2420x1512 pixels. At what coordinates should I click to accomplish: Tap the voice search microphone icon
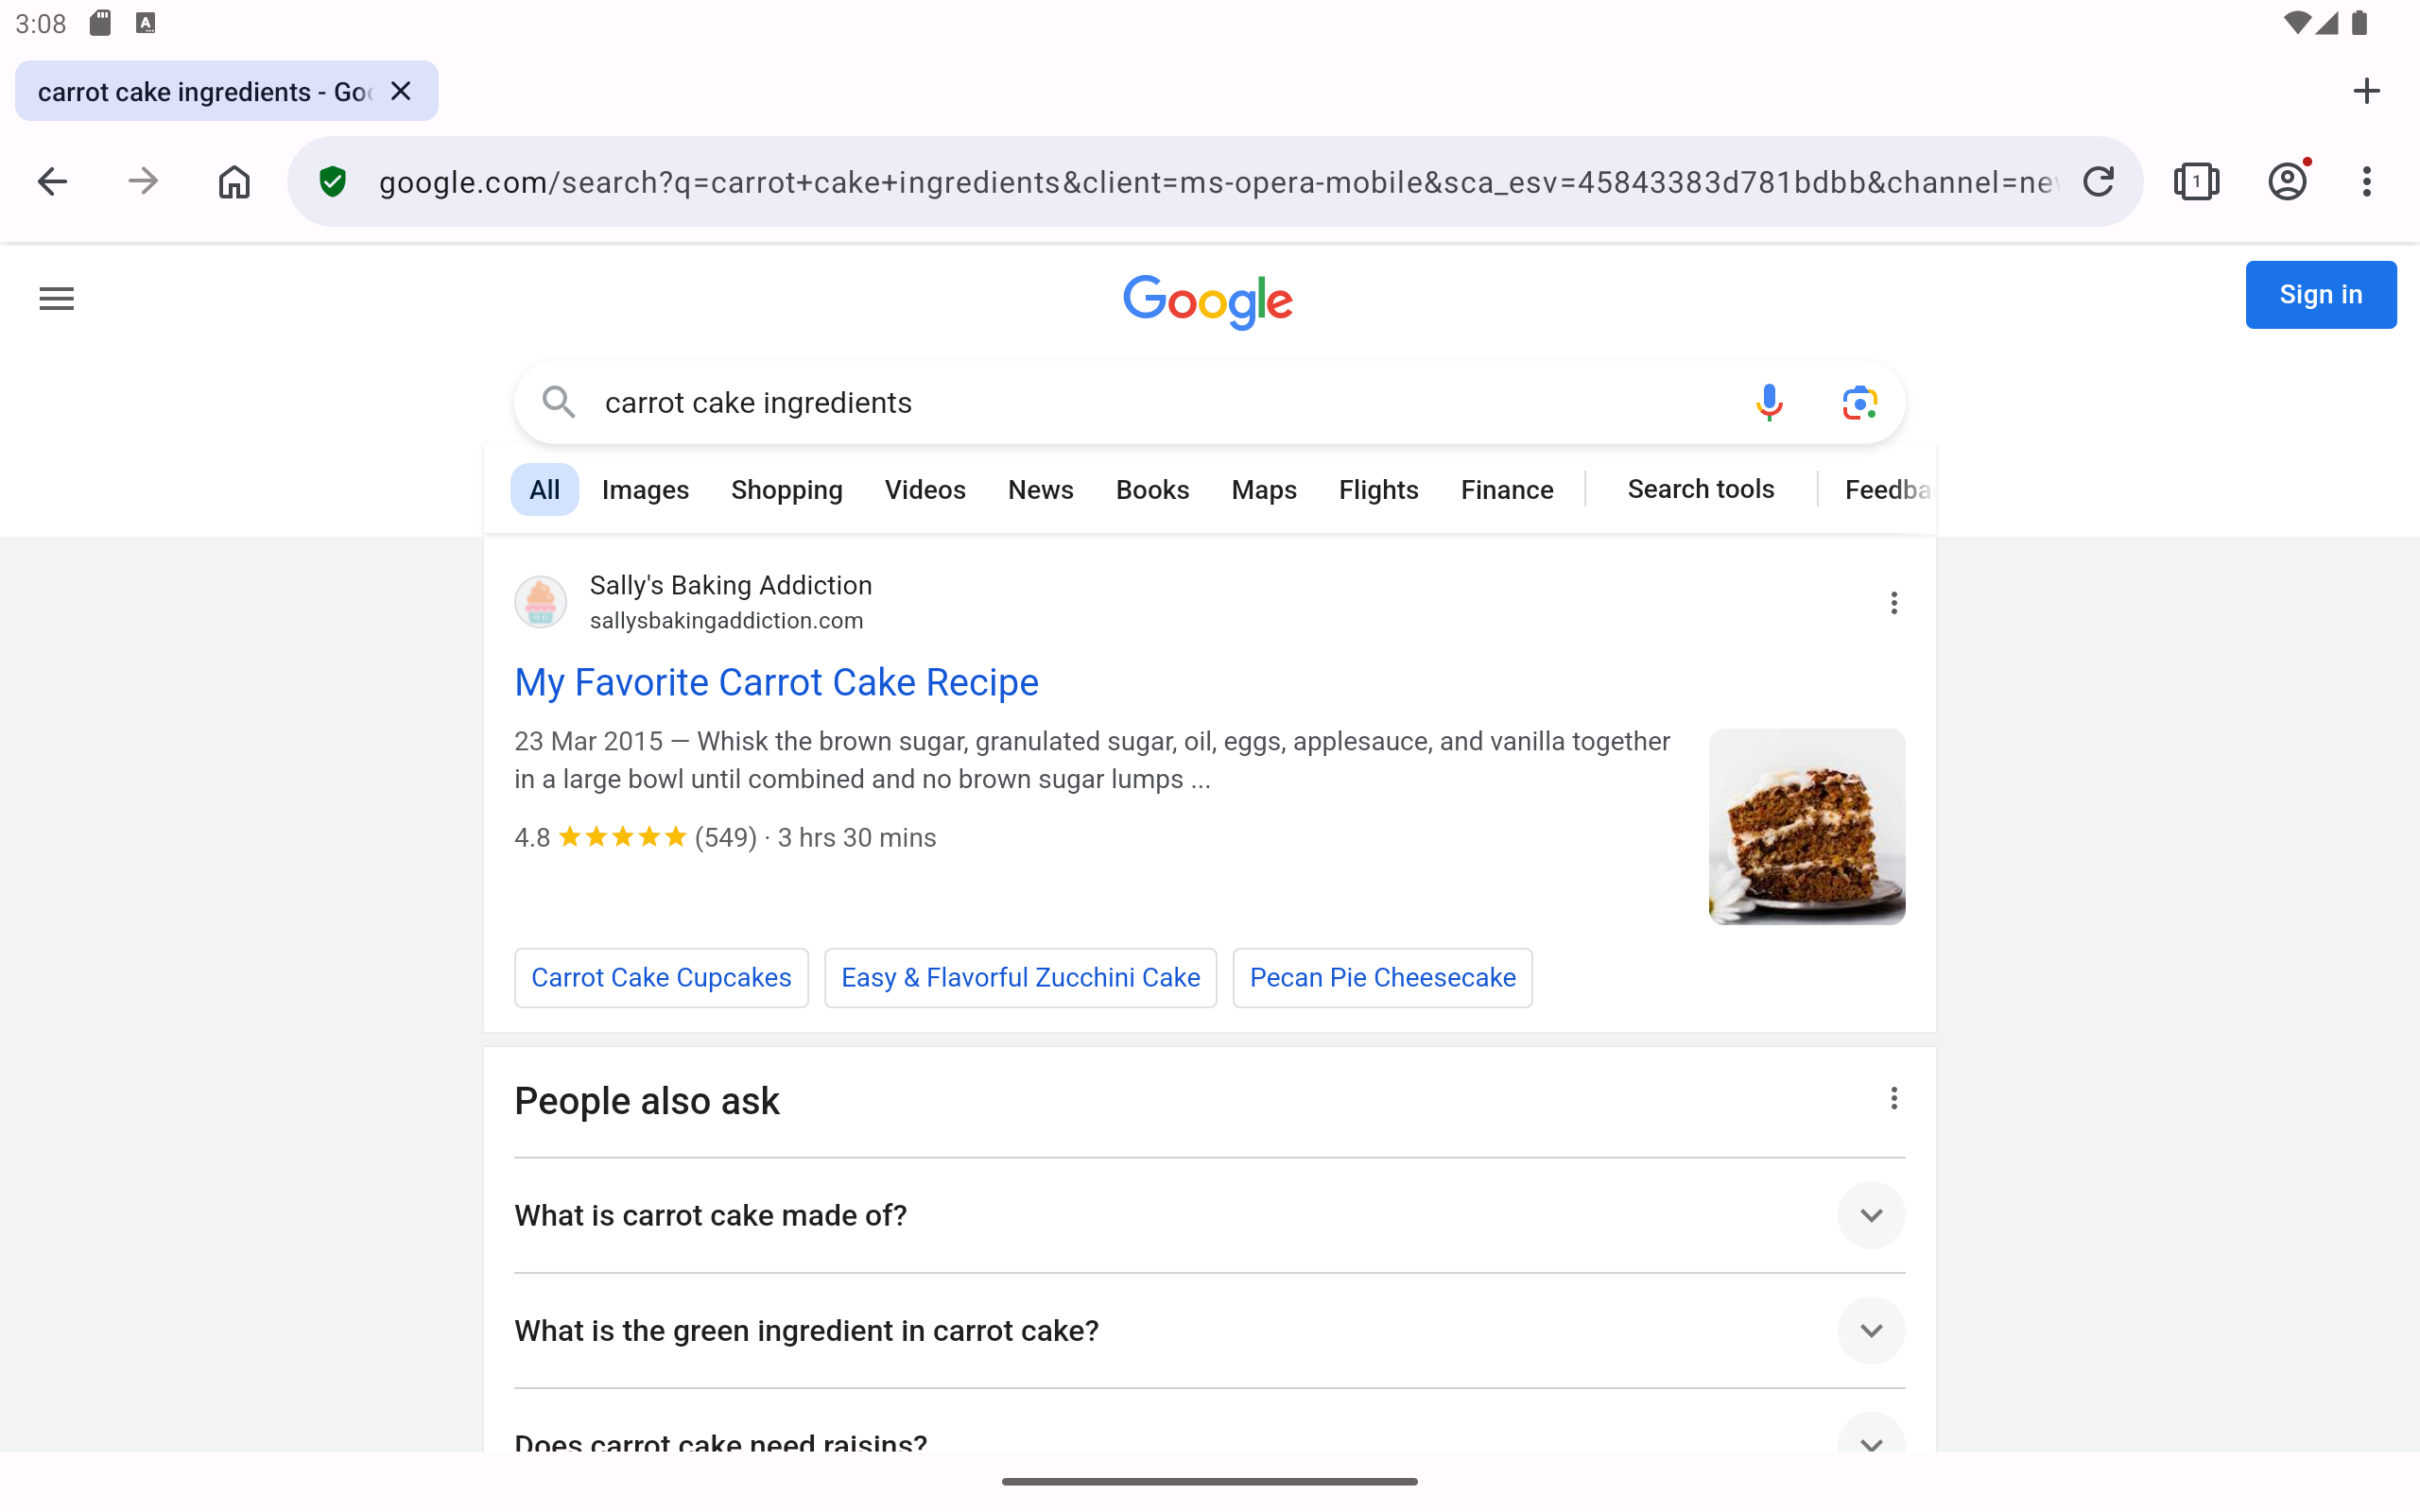[1769, 402]
